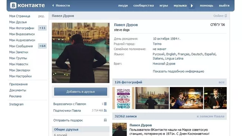Click the Павел Дуров author name on the post
Viewport: 242px width, 136px height.
141,125
